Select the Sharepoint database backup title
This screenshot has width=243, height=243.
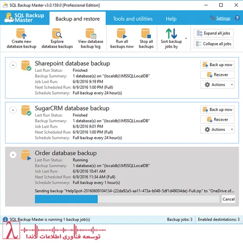pos(72,63)
